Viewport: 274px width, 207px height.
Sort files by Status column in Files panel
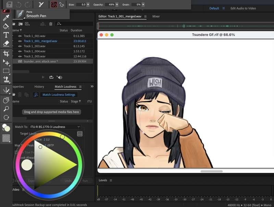[64, 30]
